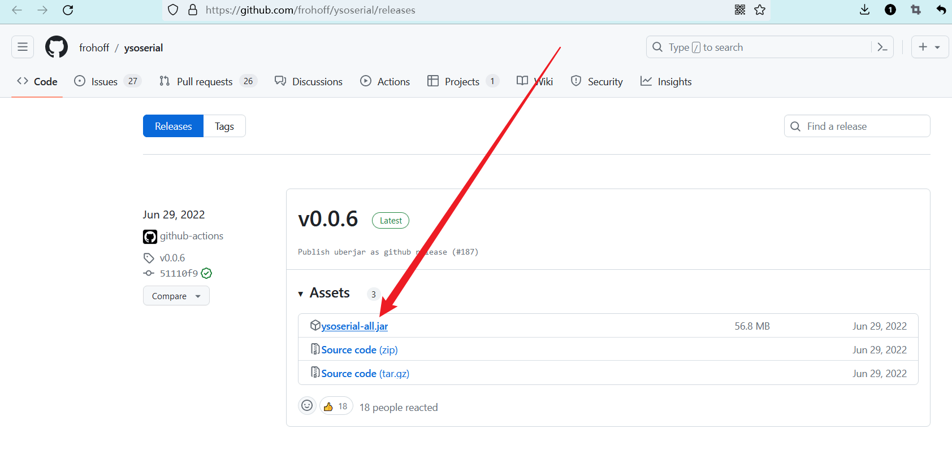Open the Code tab
The width and height of the screenshot is (952, 464).
point(37,81)
